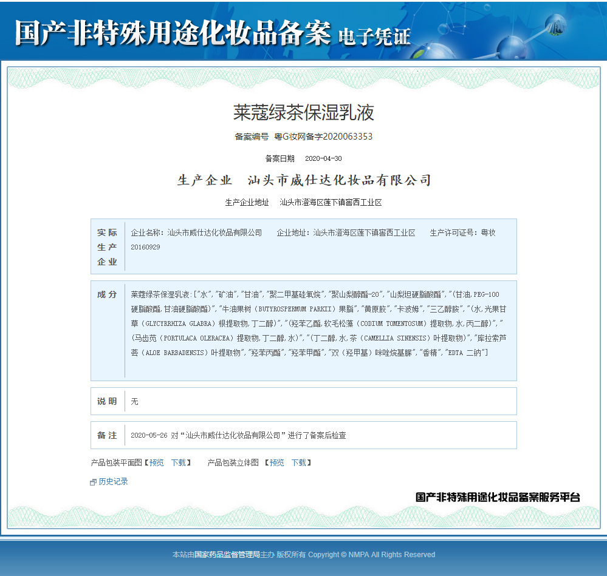Select the filing number 粤G妆网备字2020063353

click(323, 137)
